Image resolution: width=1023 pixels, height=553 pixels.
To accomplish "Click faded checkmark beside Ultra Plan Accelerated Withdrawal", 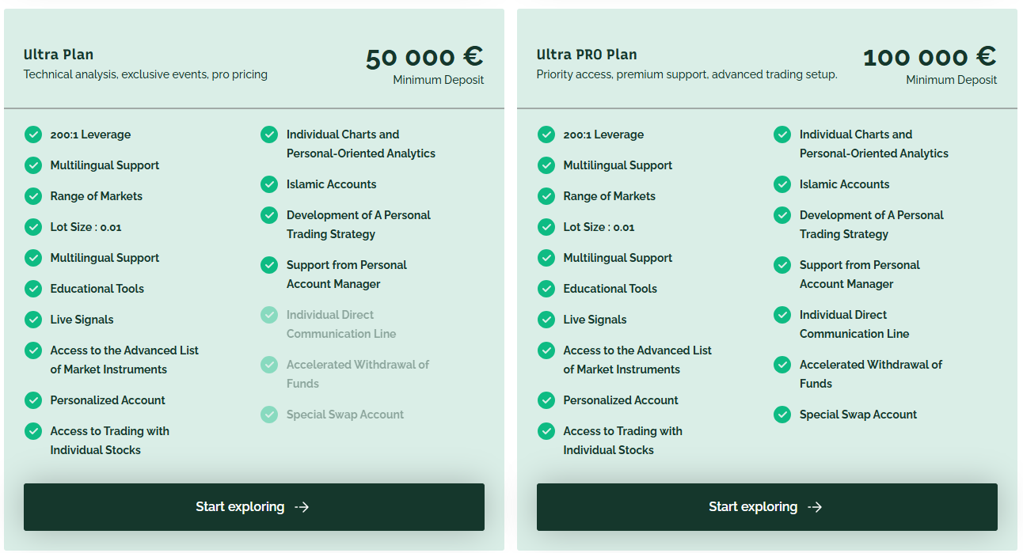I will click(269, 365).
